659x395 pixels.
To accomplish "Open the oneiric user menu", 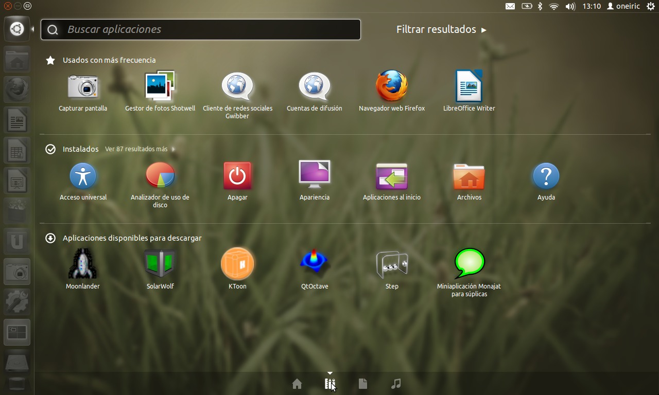I will point(623,6).
